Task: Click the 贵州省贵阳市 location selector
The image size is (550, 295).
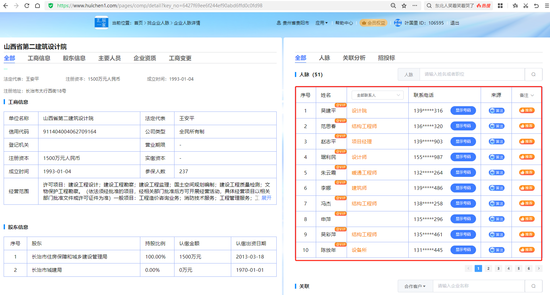Action: [293, 23]
